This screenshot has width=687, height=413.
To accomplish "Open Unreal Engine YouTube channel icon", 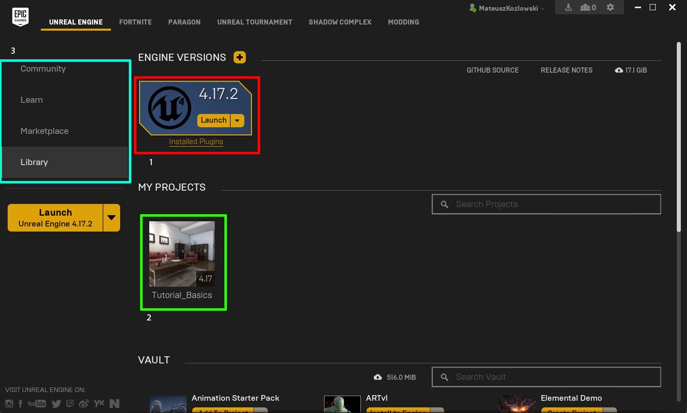I will (37, 403).
